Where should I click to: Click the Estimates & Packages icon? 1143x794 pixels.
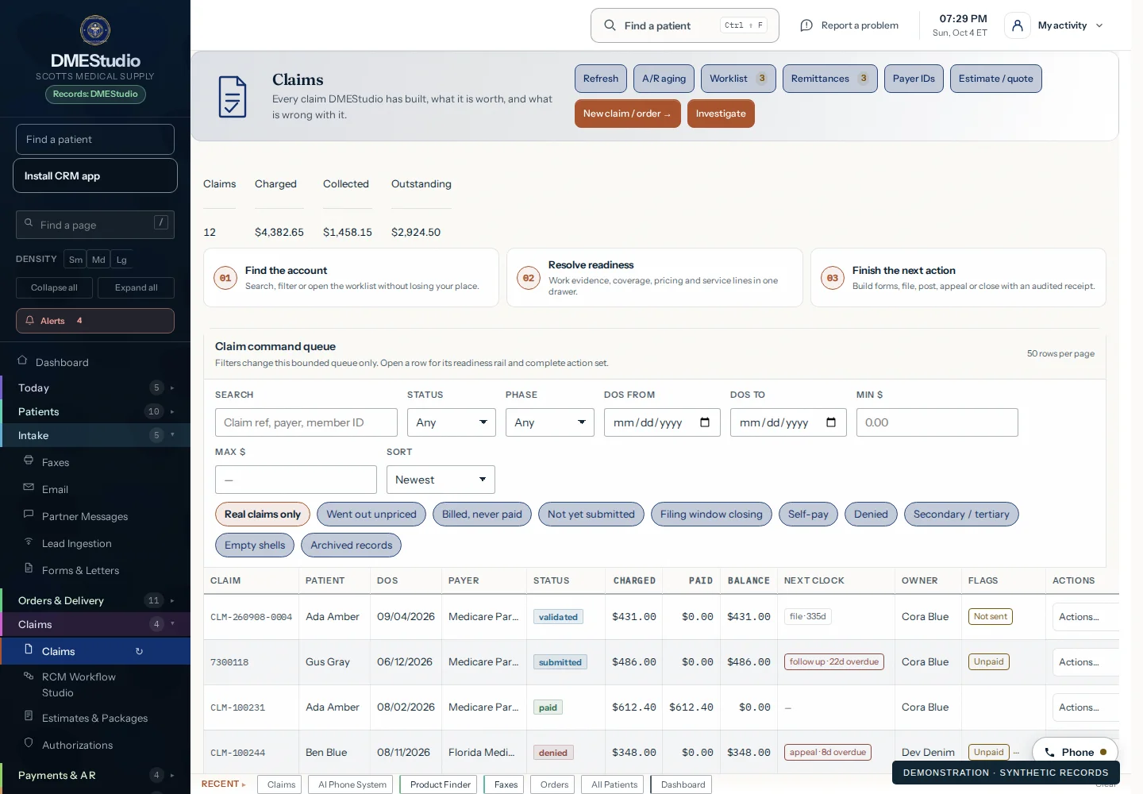click(29, 716)
